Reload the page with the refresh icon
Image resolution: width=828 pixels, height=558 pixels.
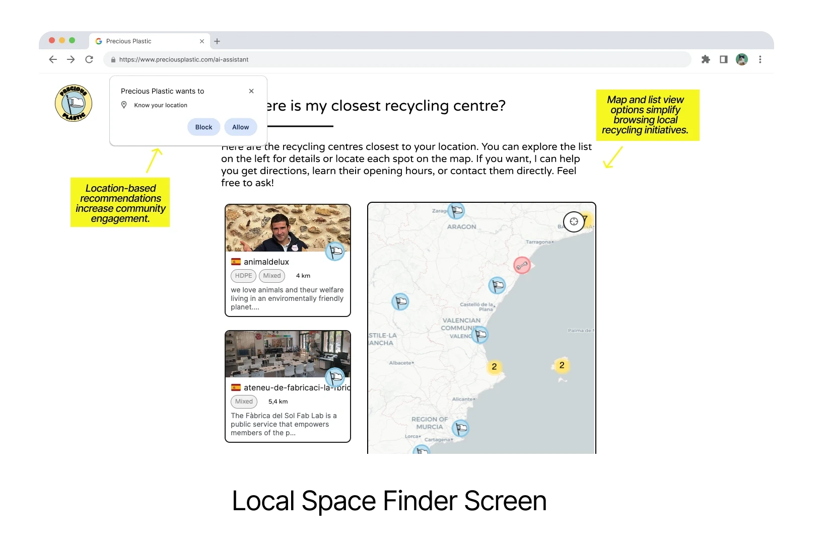point(89,59)
